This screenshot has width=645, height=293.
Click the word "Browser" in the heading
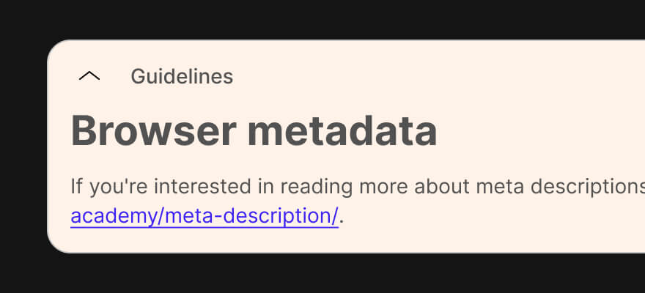coord(154,132)
